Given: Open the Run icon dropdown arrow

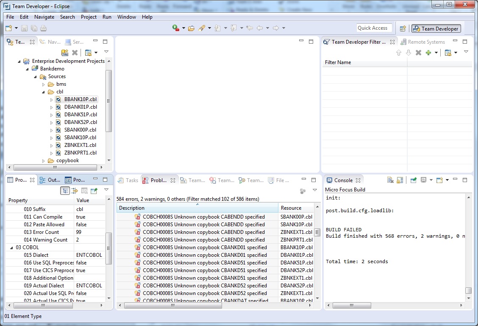Looking at the screenshot, I should tap(183, 28).
